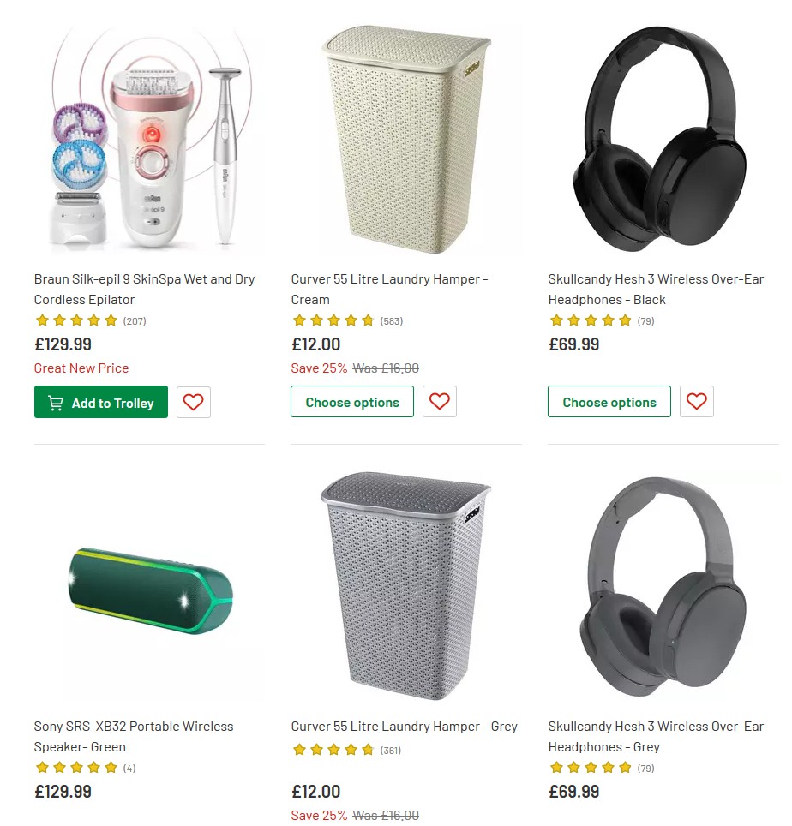Click the heart icon for Braun epilator

point(193,402)
